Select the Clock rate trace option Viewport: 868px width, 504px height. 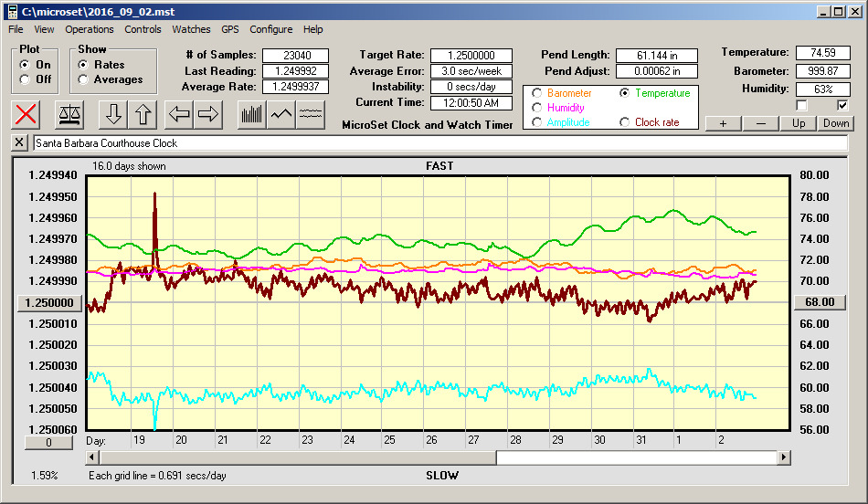(624, 122)
